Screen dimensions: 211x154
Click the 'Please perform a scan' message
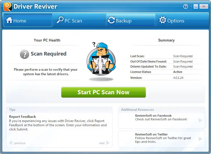click(46, 72)
